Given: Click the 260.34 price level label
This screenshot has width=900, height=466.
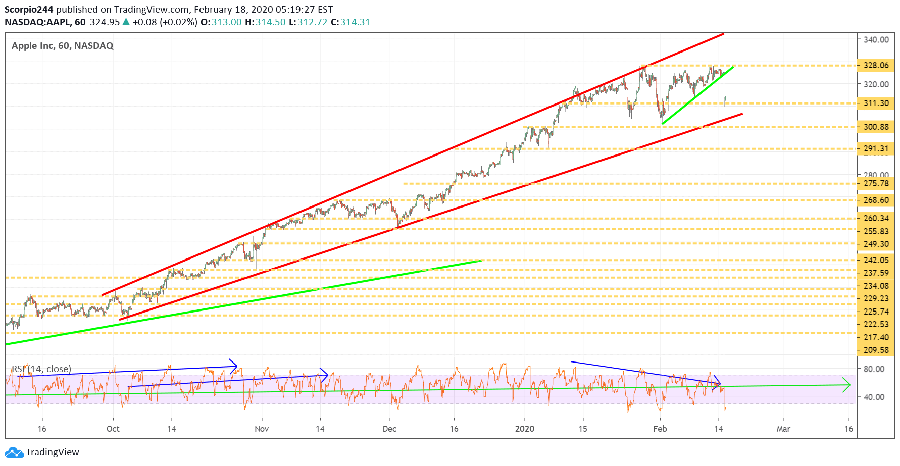Looking at the screenshot, I should coord(876,218).
